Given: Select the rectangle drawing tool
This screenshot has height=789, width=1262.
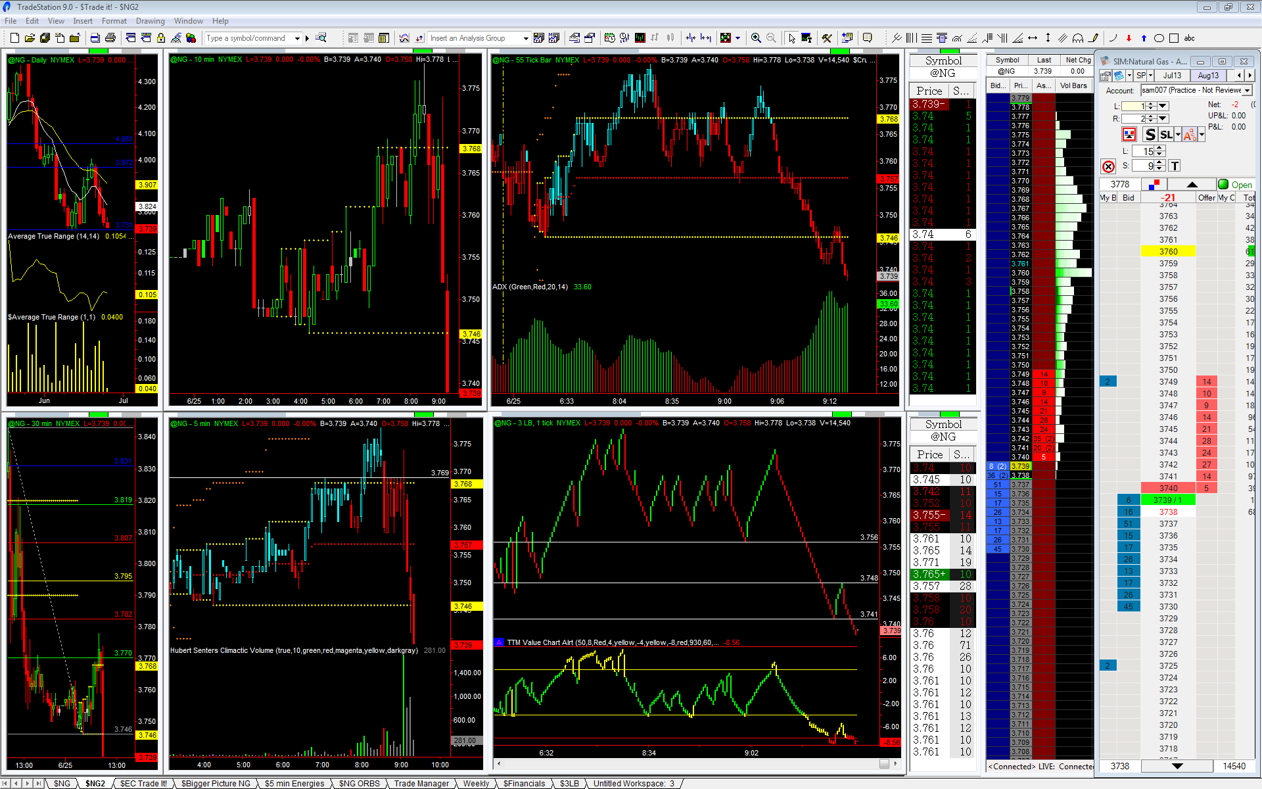Looking at the screenshot, I should tap(1174, 38).
